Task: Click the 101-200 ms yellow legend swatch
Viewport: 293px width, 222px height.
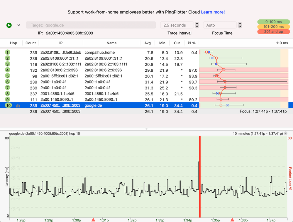Action: point(274,27)
